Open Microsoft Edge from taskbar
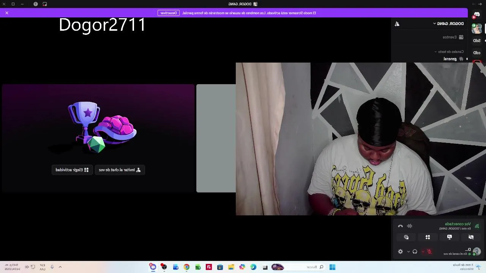Screen dimensions: 486x273 click(253, 267)
